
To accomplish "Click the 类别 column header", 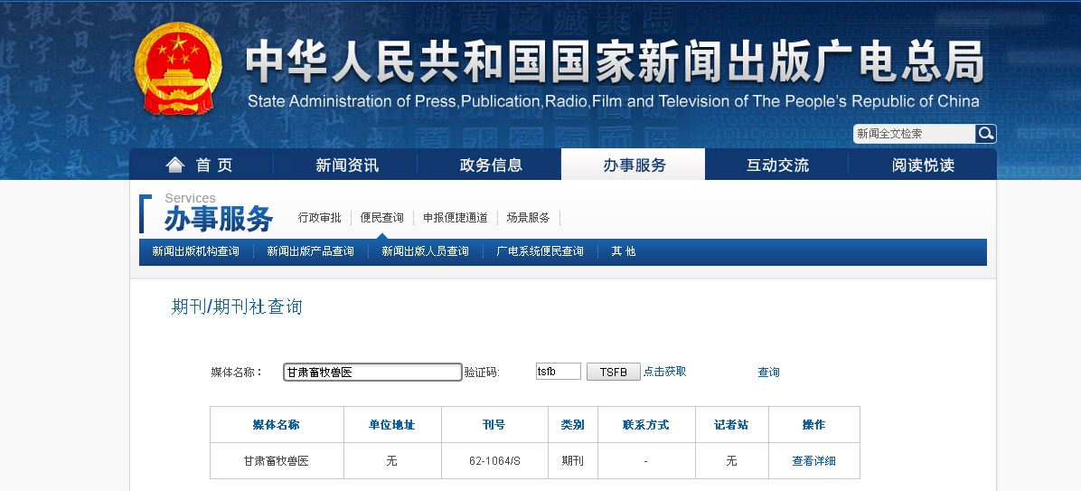I will pyautogui.click(x=572, y=425).
